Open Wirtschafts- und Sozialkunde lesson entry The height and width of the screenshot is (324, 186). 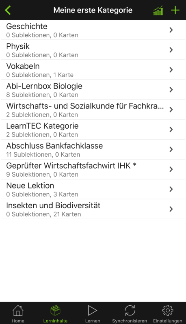93,110
